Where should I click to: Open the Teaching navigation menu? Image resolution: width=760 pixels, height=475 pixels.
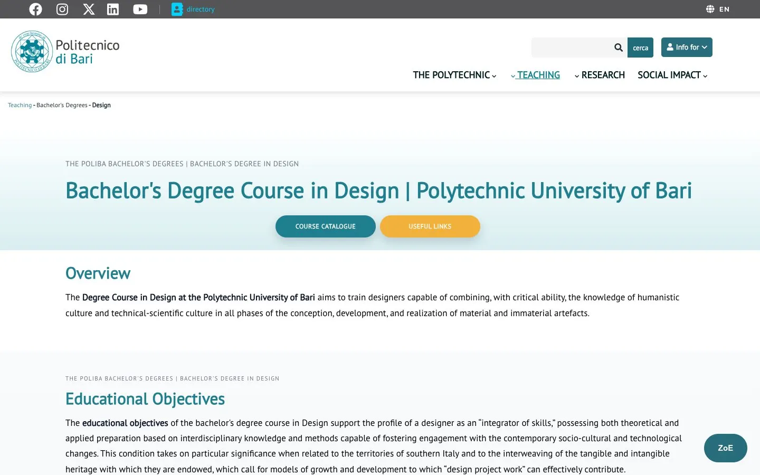pos(535,75)
